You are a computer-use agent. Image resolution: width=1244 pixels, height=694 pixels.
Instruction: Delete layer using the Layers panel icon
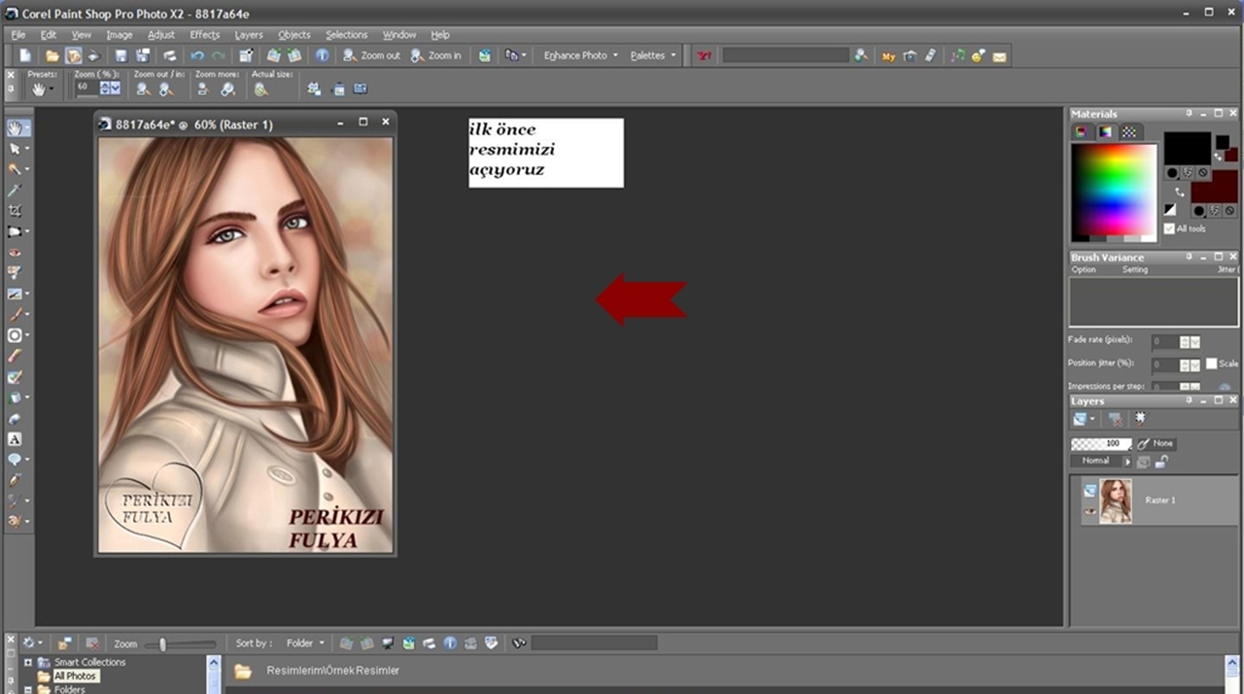point(1116,420)
